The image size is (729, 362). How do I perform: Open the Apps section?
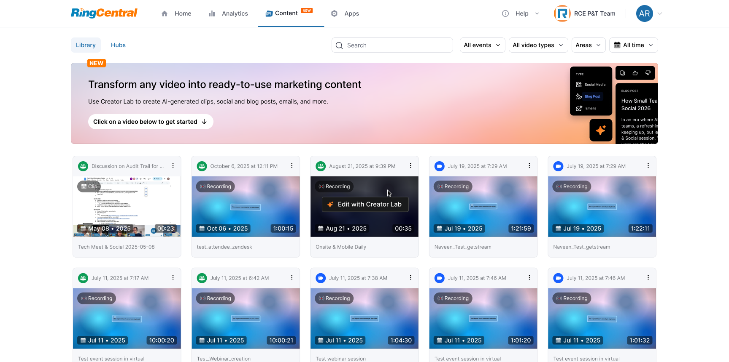tap(345, 13)
